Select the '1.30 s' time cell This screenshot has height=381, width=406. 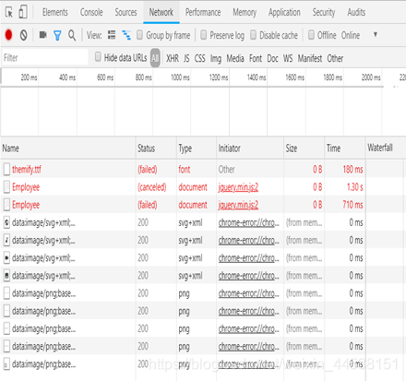tap(355, 187)
